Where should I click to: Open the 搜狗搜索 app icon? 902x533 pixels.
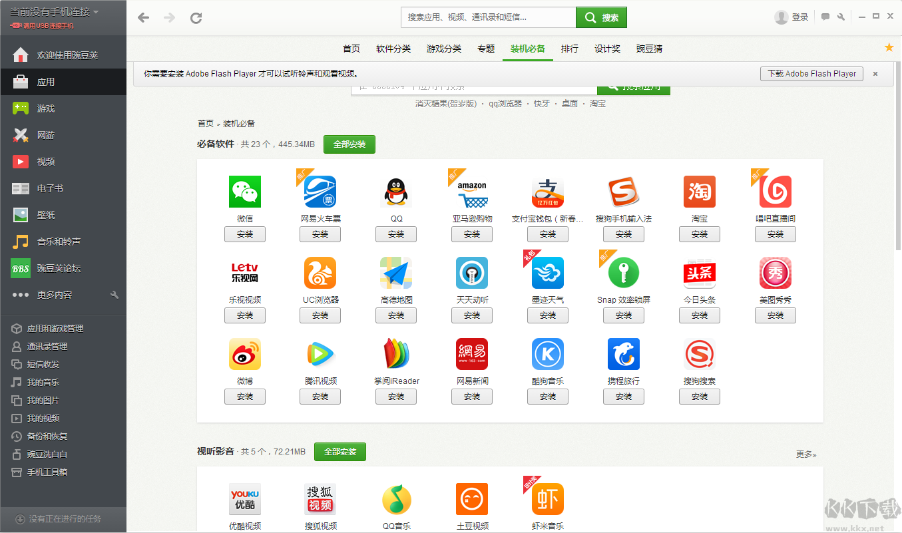(x=700, y=354)
